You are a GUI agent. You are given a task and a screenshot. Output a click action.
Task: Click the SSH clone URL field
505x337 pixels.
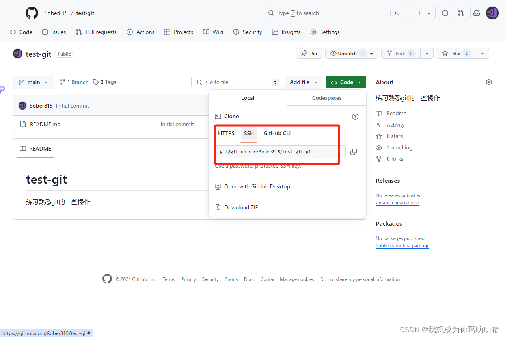click(x=280, y=152)
